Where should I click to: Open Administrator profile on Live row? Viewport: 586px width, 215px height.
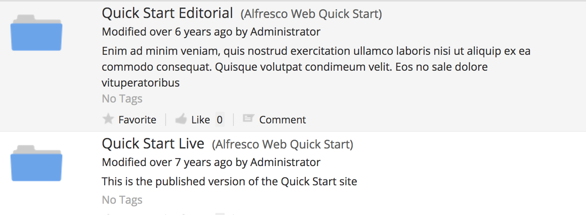(285, 162)
